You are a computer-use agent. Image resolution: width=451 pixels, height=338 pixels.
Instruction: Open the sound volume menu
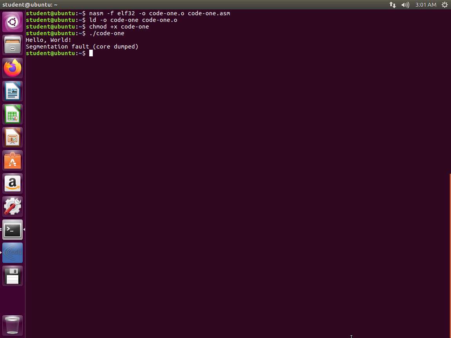[x=405, y=5]
